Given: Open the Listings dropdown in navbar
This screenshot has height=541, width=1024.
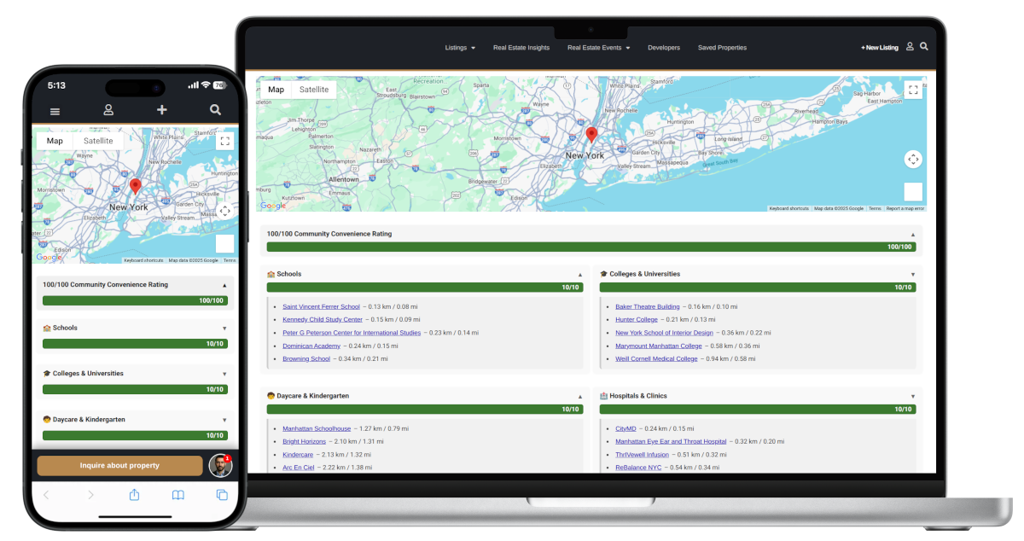Looking at the screenshot, I should pyautogui.click(x=460, y=48).
